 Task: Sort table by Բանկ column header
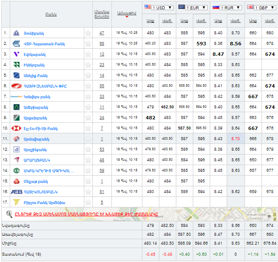[51, 14]
